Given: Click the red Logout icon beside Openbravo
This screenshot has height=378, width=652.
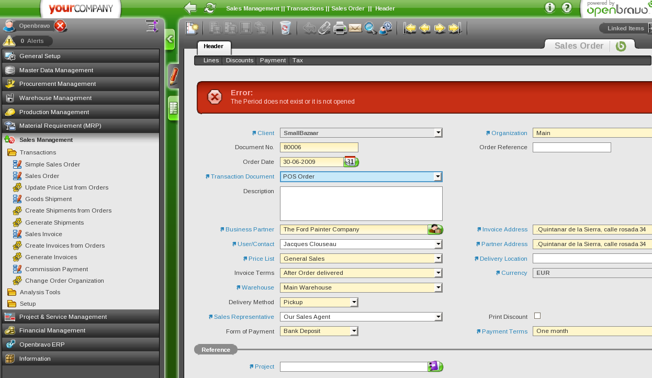Looking at the screenshot, I should (x=60, y=26).
